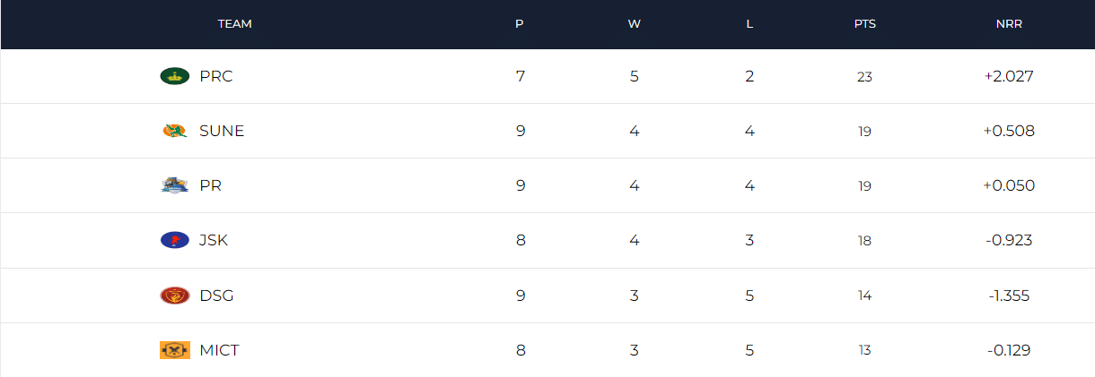The image size is (1095, 377).
Task: Select the DSG team name
Action: click(216, 295)
